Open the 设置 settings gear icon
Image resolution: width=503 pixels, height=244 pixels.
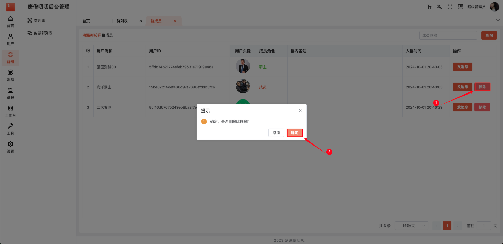click(10, 147)
